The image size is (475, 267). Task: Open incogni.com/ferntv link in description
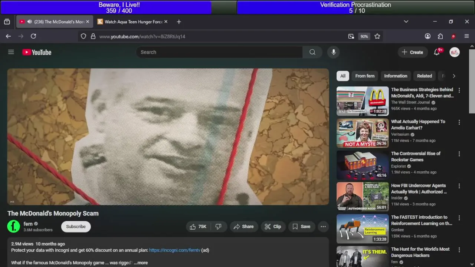(174, 250)
